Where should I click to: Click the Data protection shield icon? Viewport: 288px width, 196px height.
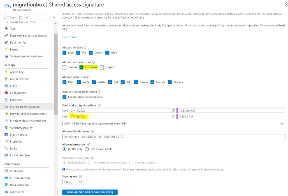[x=6, y=185]
